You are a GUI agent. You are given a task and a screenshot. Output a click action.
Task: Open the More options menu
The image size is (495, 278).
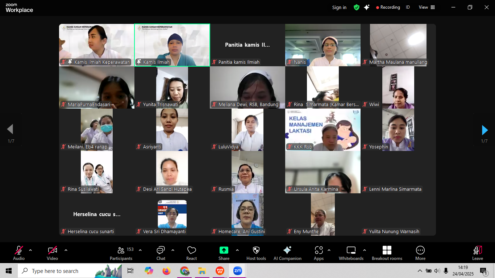420,253
